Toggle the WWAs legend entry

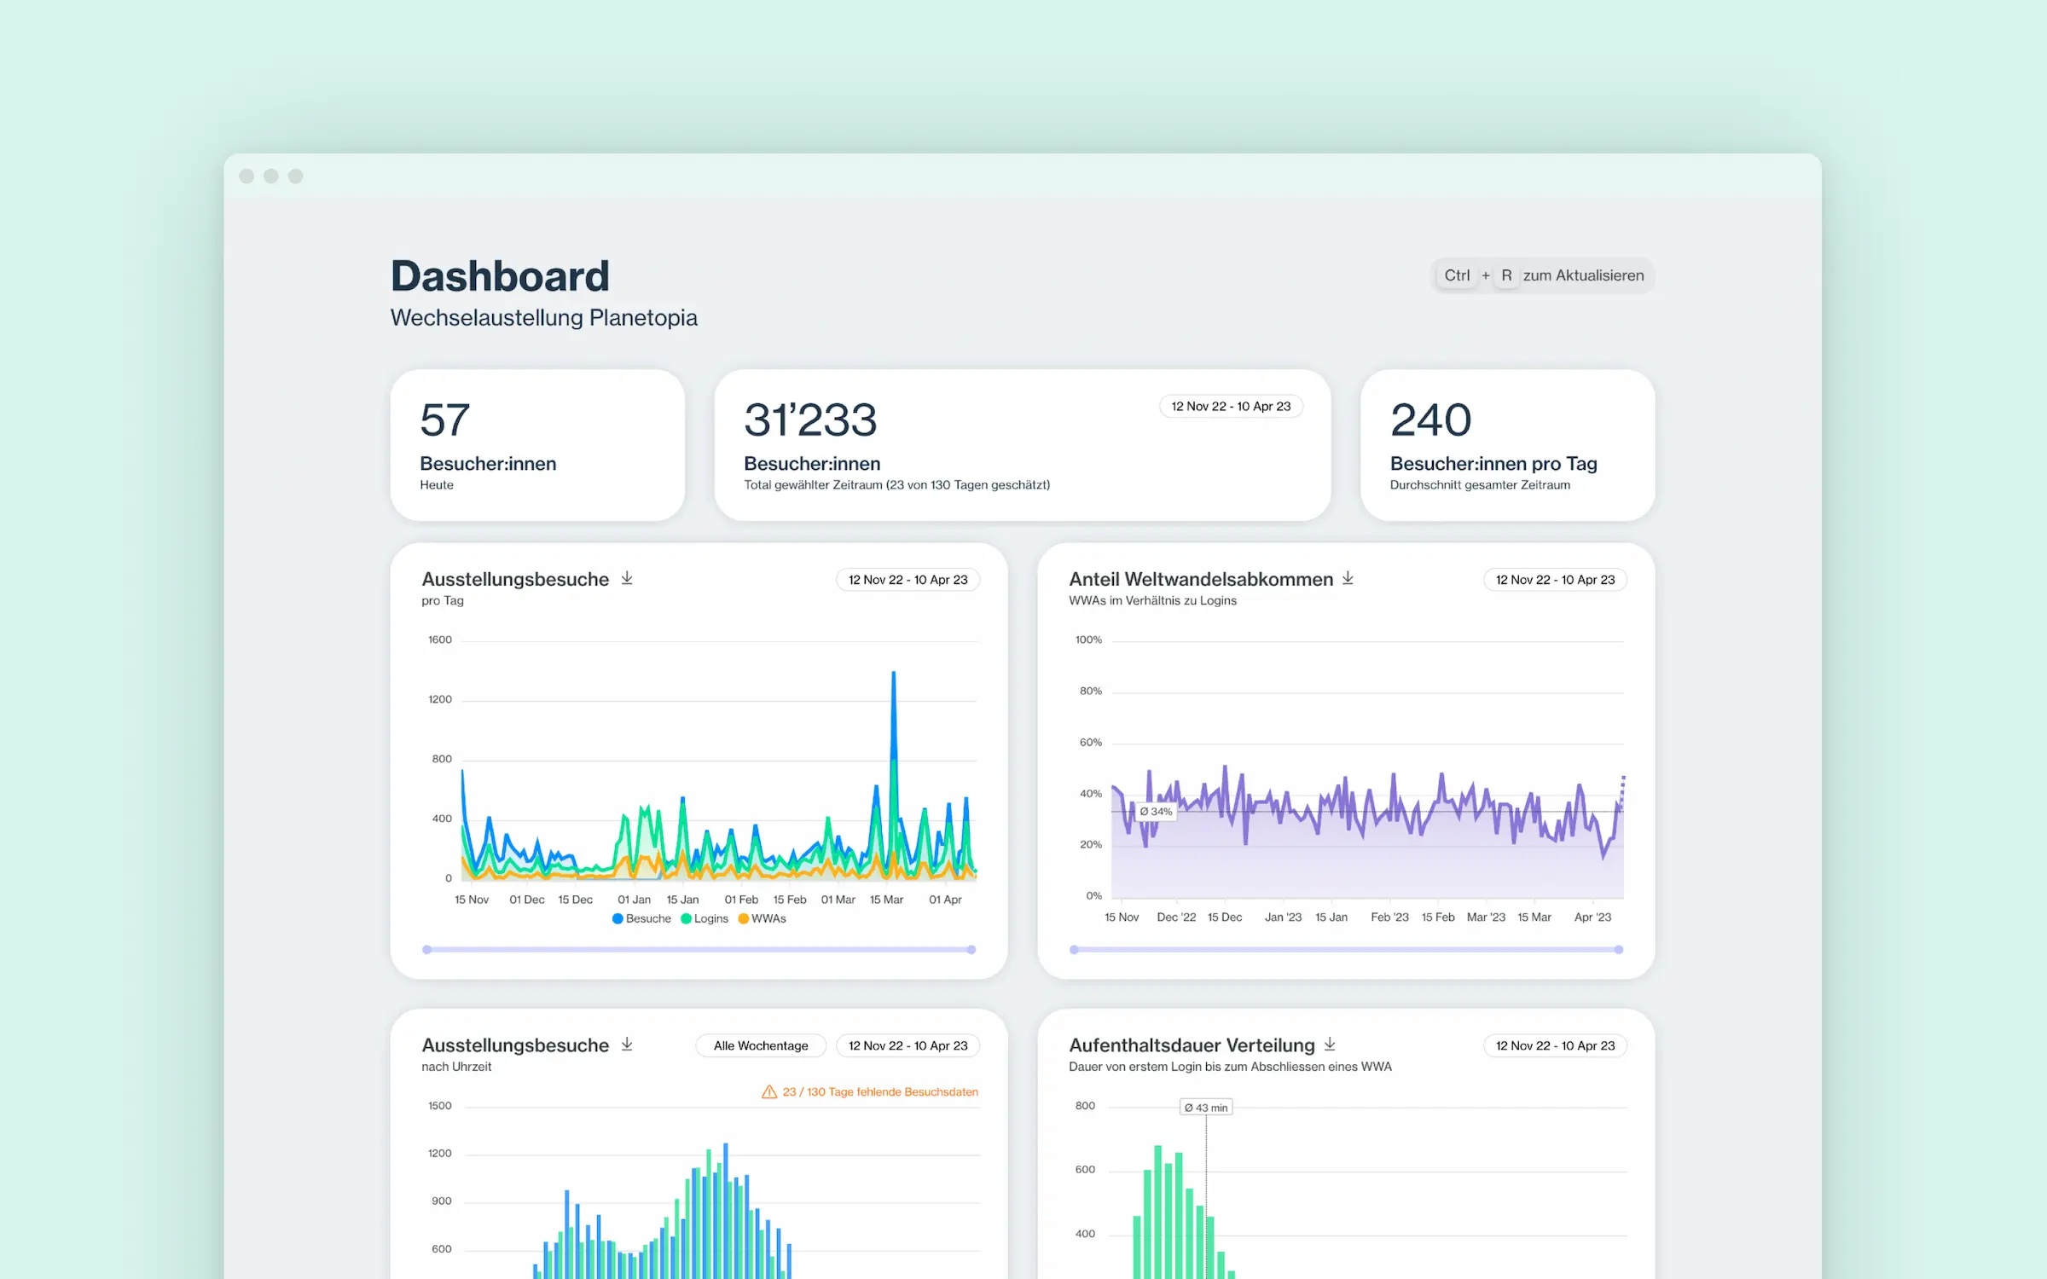(x=763, y=918)
